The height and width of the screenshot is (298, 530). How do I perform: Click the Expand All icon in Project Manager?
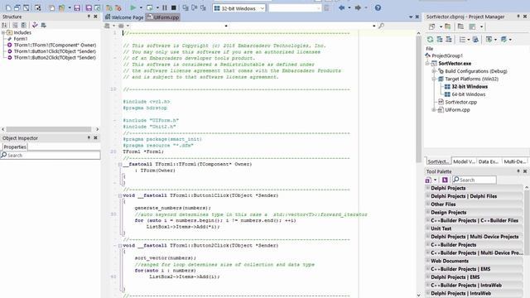[440, 40]
